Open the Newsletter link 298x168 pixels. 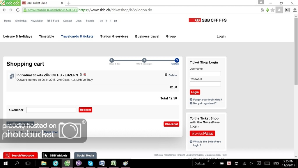coord(37,21)
